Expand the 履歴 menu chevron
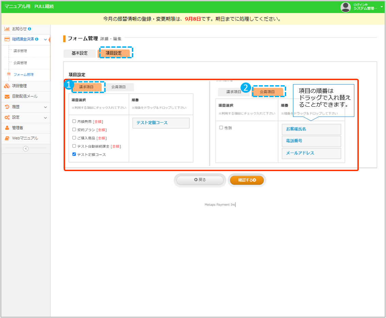The image size is (386, 318). pos(45,107)
